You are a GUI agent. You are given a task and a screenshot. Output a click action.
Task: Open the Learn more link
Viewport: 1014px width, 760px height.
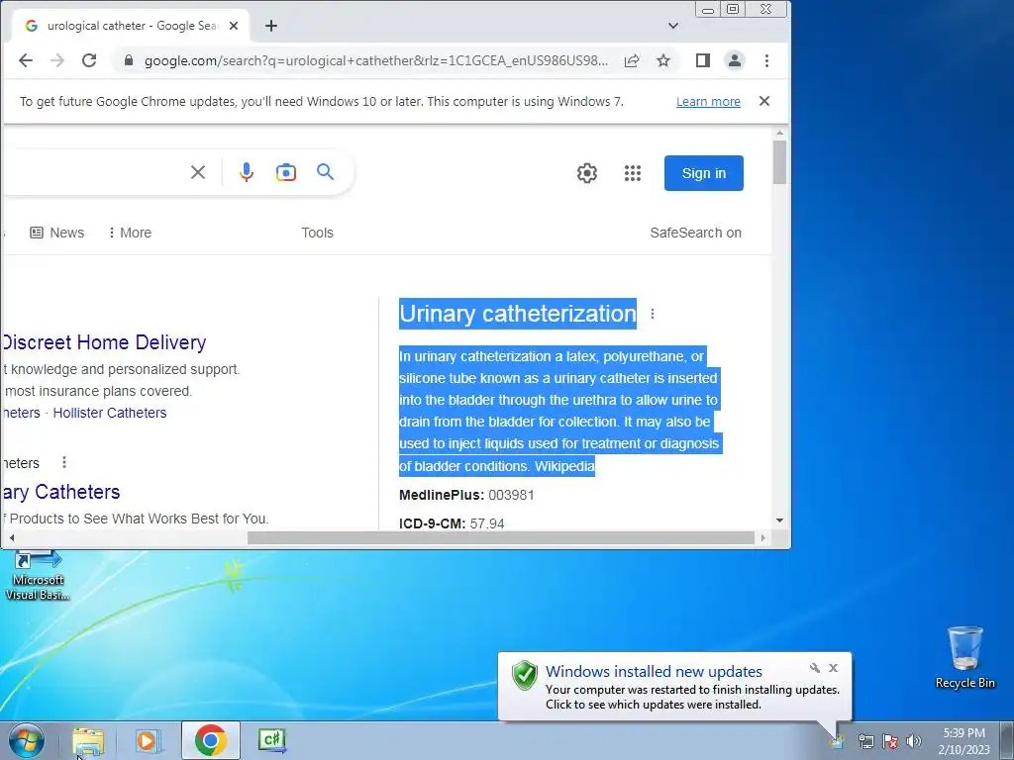click(x=708, y=102)
